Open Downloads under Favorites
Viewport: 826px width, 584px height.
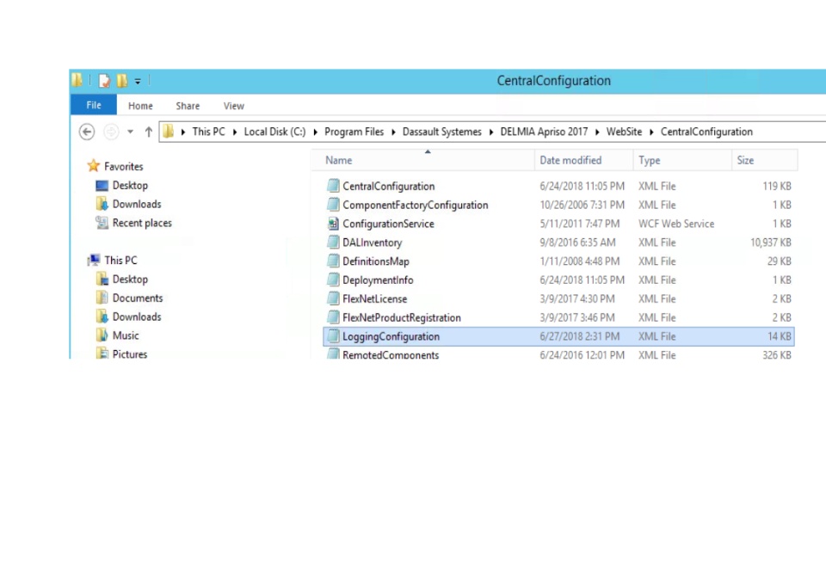pyautogui.click(x=137, y=205)
